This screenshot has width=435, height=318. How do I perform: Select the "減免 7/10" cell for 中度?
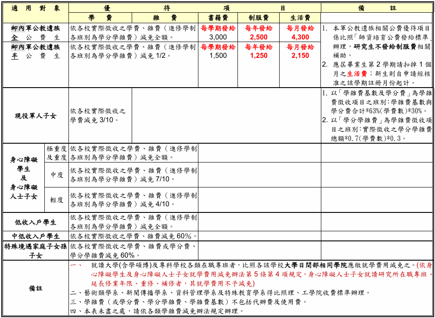point(133,175)
